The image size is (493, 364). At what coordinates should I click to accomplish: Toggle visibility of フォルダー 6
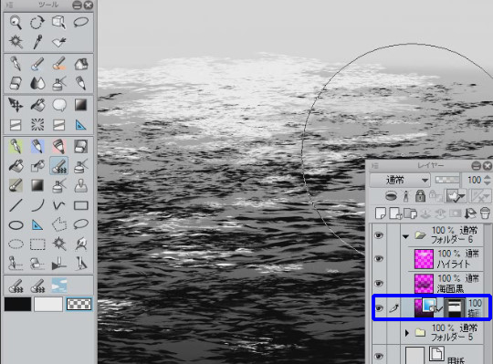click(x=379, y=235)
